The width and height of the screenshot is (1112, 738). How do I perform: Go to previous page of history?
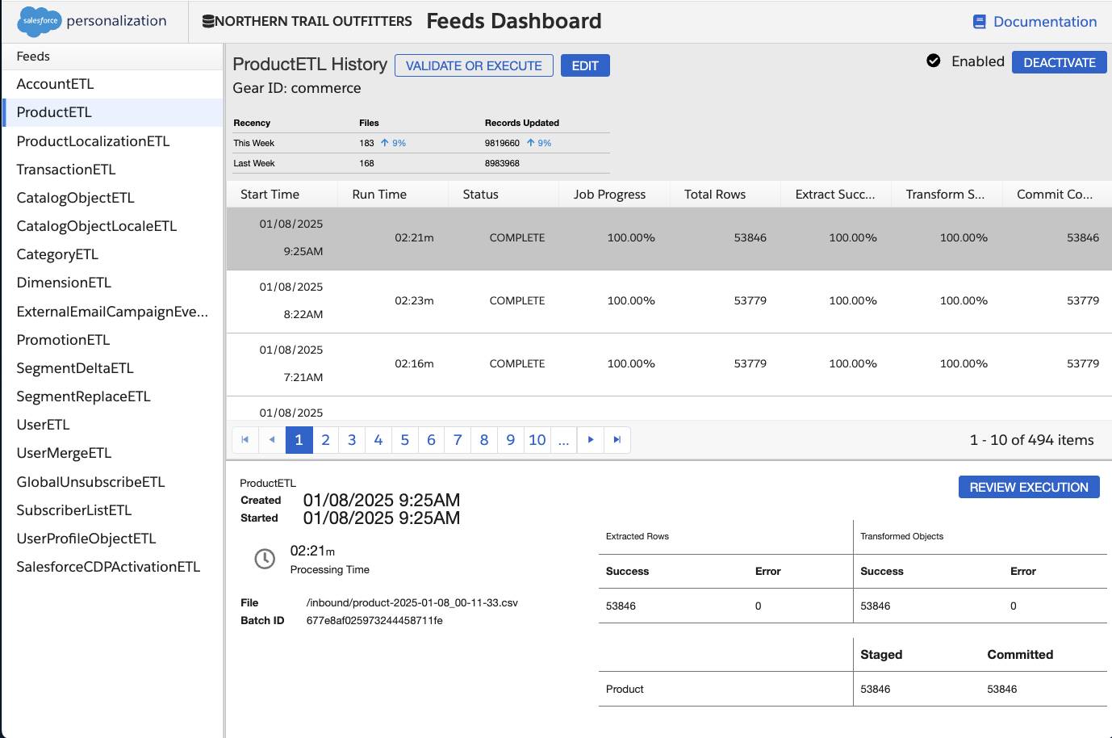(x=272, y=439)
